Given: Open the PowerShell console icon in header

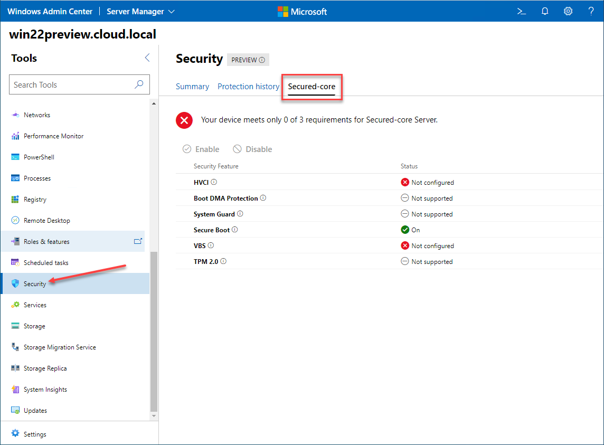Looking at the screenshot, I should (x=521, y=12).
